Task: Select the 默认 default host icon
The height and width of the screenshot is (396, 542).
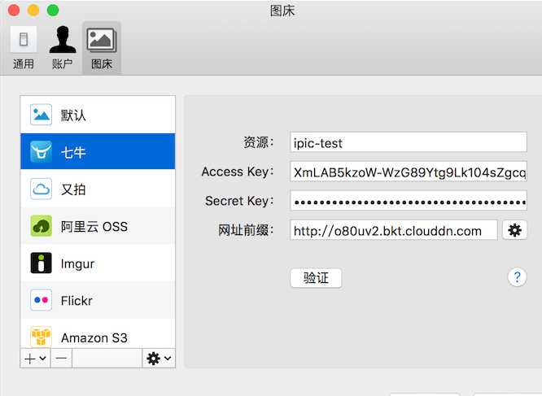Action: tap(42, 115)
